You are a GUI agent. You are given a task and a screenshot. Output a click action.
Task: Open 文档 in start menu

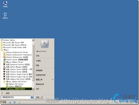point(38,56)
